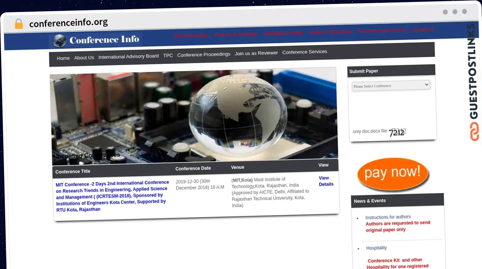Click Publication of Paper link
Viewport: 482px width, 269px height.
point(283,33)
